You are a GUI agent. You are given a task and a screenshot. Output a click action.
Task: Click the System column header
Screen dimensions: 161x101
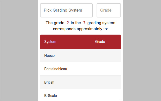tap(50, 42)
